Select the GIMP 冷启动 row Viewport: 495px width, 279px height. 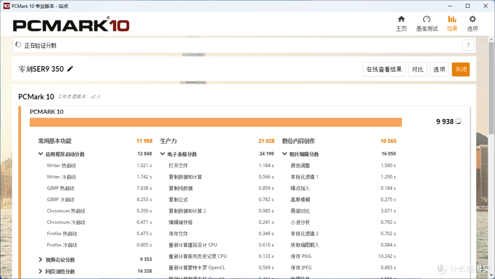[x=99, y=199]
